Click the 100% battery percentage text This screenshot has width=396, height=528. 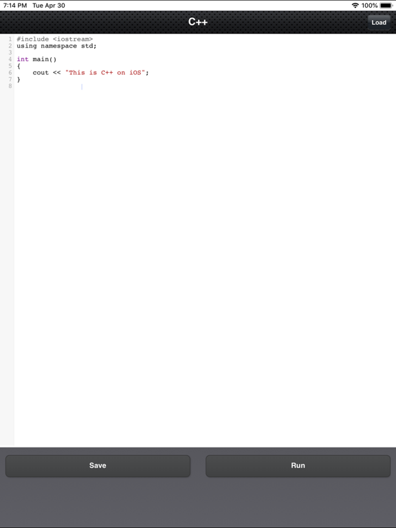point(369,5)
